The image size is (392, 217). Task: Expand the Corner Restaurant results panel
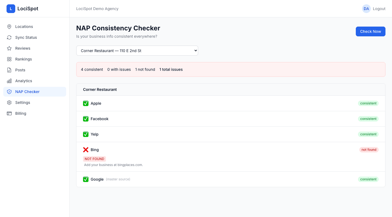pos(100,90)
